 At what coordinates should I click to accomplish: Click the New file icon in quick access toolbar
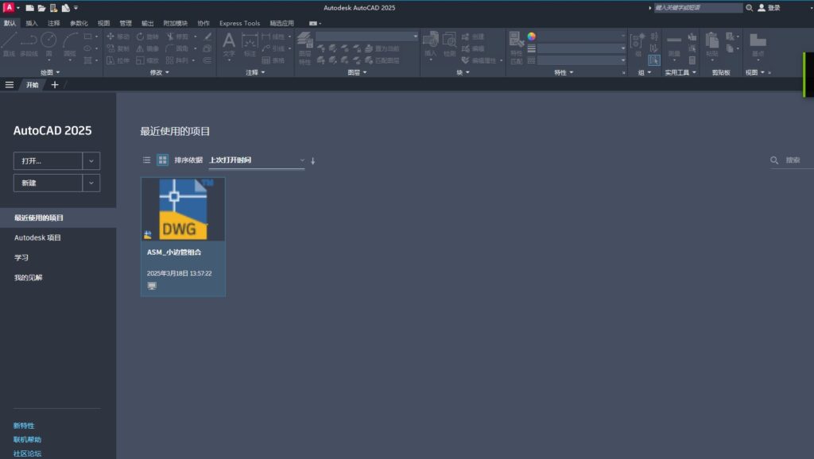[29, 8]
